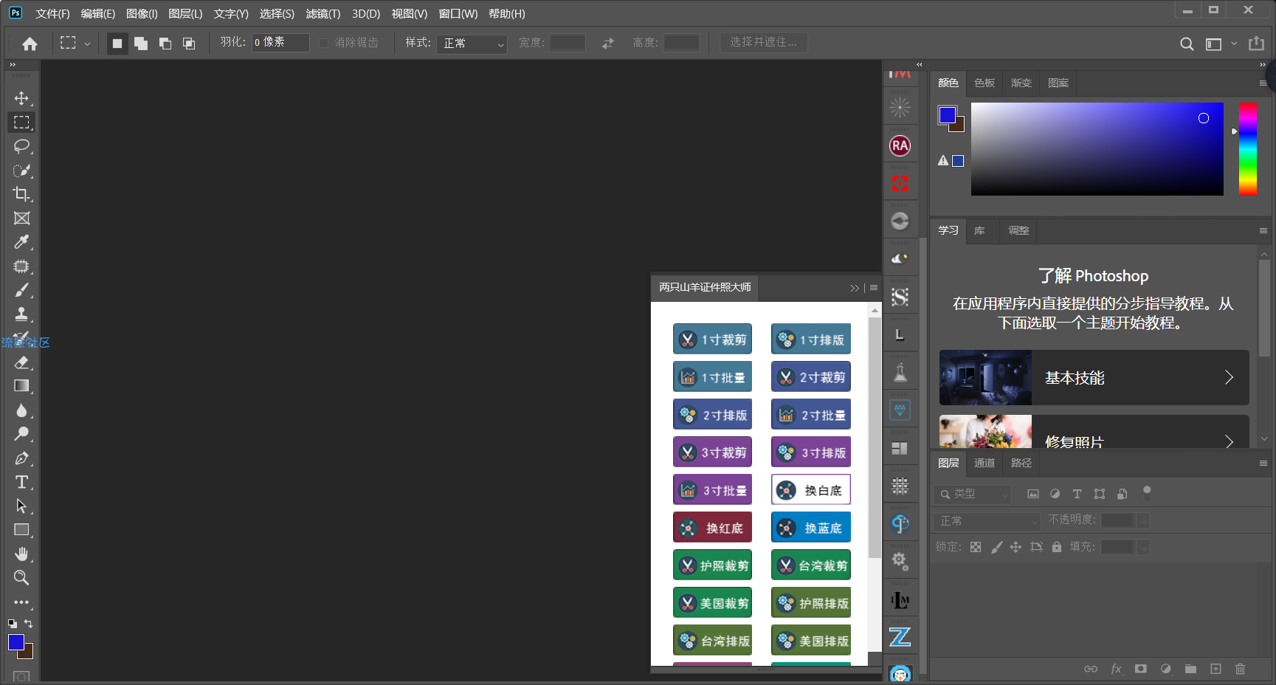Toggle the layer filter on/off switch
This screenshot has width=1276, height=685.
coord(1147,492)
